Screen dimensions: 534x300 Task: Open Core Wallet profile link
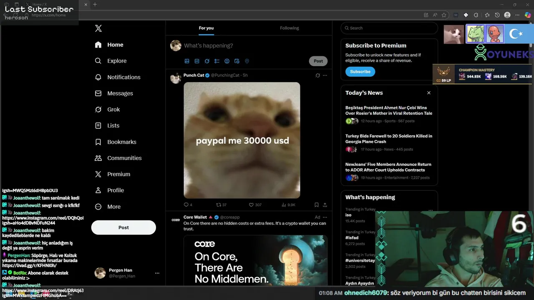click(195, 217)
